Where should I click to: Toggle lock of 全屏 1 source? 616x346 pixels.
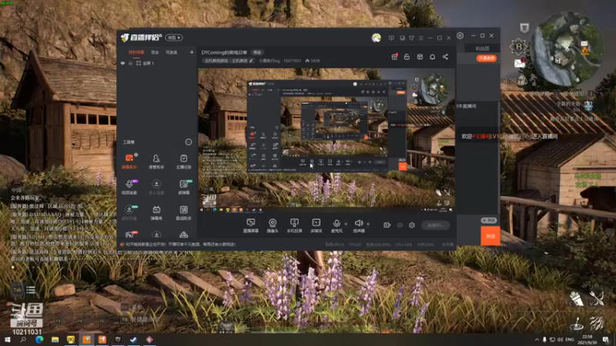(130, 63)
